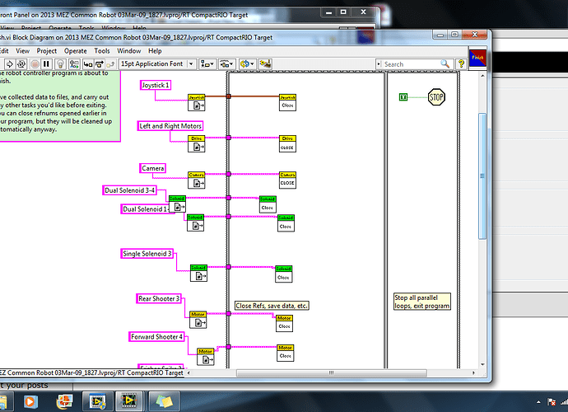Click the vertical scrollbar down arrow
The image size is (568, 412).
tap(482, 364)
